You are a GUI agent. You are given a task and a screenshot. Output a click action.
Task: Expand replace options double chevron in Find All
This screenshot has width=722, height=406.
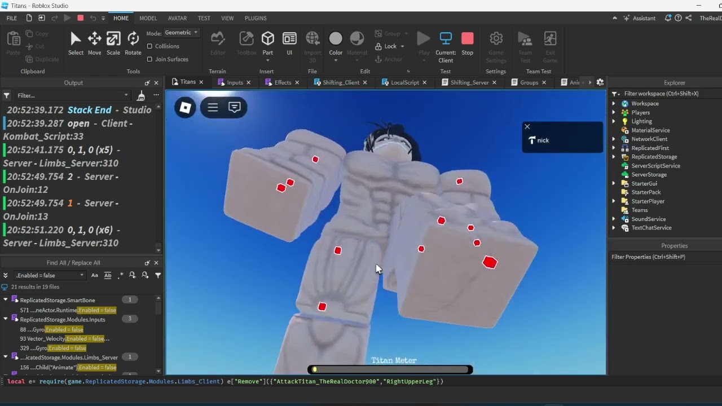pyautogui.click(x=6, y=275)
